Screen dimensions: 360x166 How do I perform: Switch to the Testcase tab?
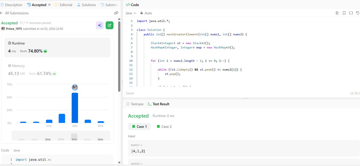[135, 104]
